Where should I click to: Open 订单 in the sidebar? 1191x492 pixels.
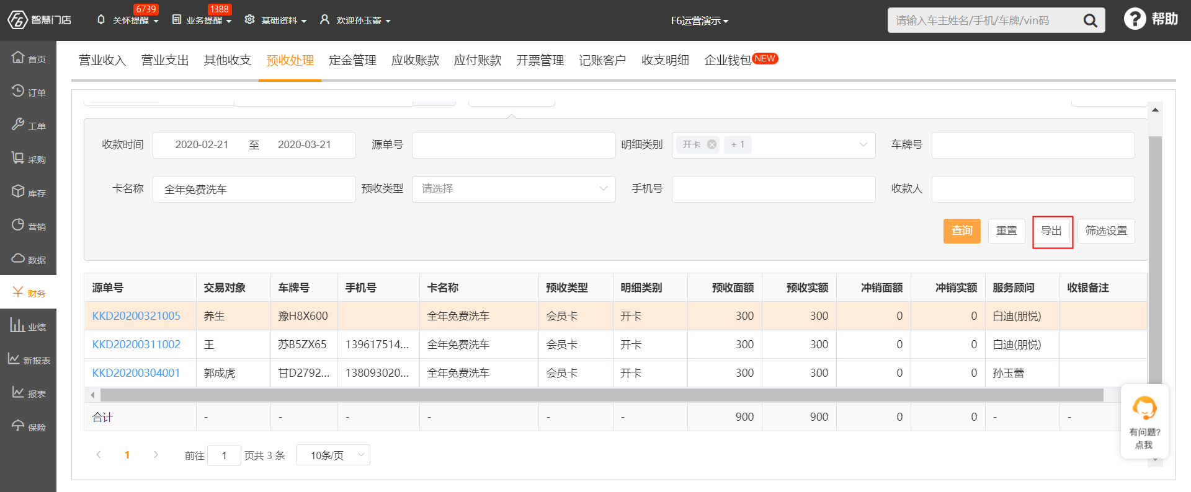tap(28, 91)
